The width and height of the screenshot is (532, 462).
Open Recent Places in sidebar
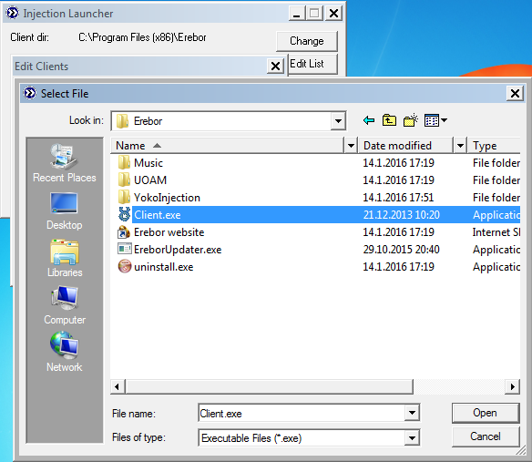click(x=64, y=163)
